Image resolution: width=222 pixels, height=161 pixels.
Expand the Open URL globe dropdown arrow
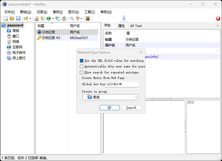tap(53, 19)
